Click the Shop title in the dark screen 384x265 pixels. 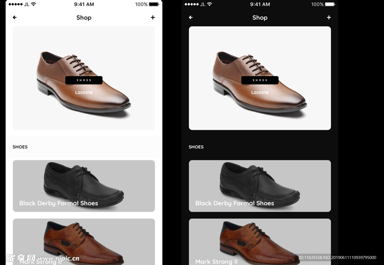tap(260, 18)
